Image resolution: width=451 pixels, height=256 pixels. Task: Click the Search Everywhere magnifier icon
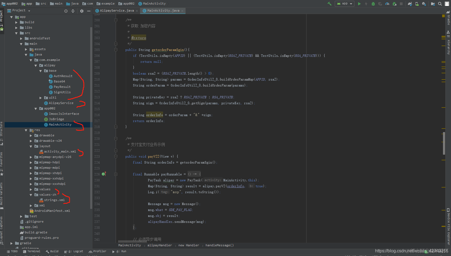[x=440, y=4]
